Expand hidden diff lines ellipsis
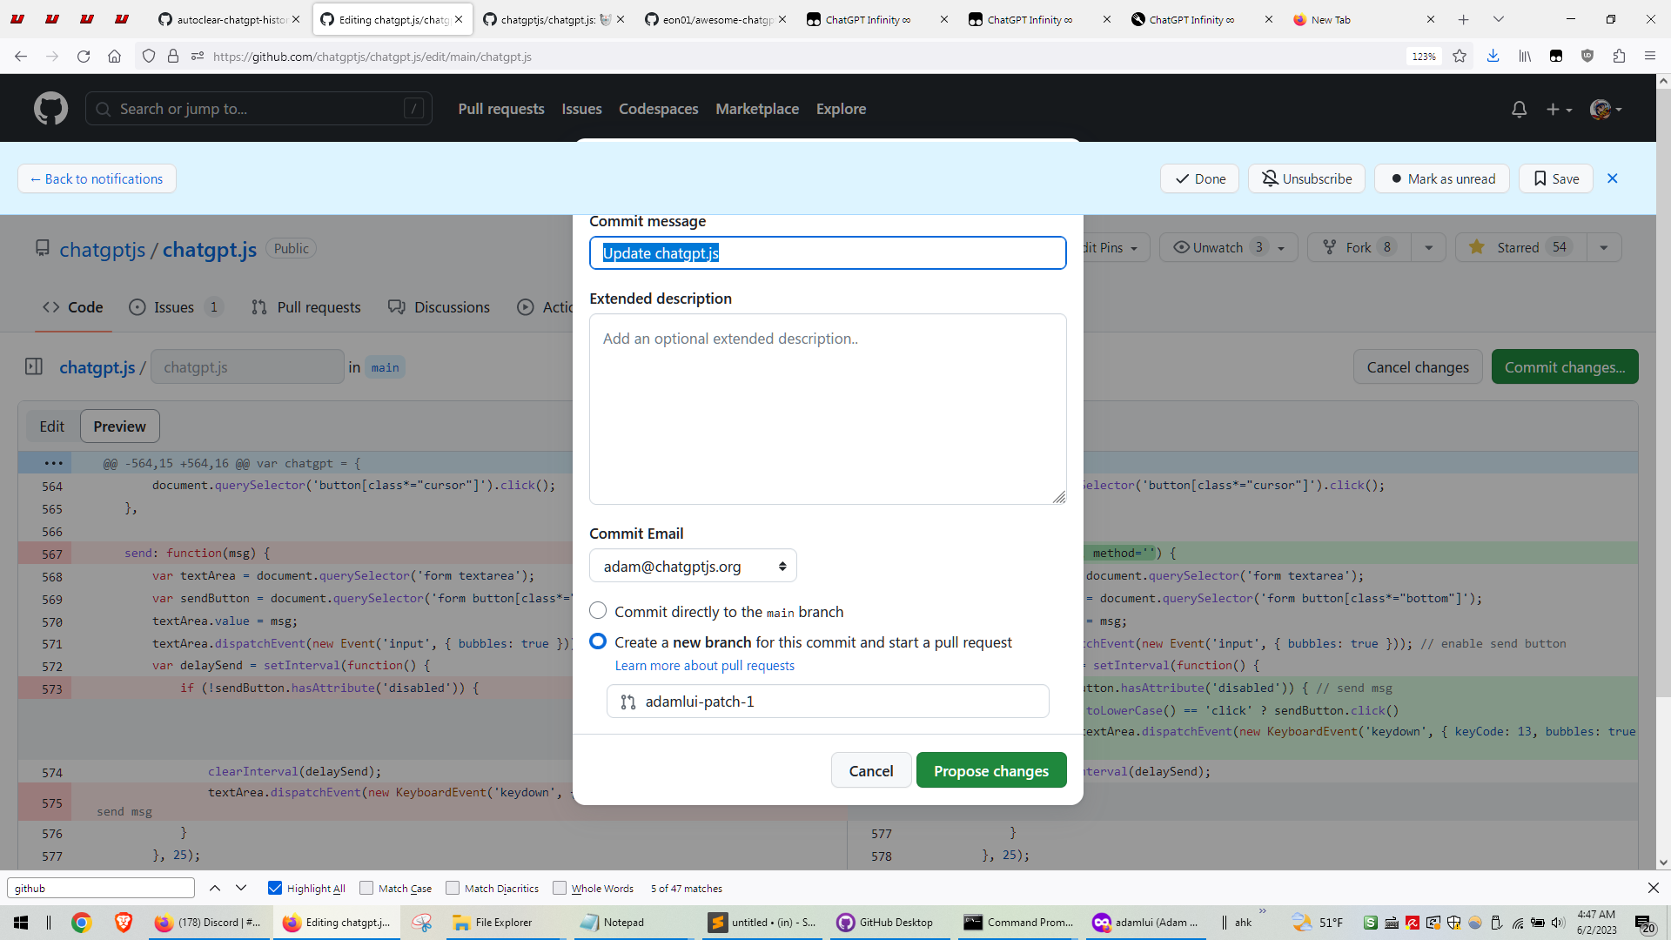 point(53,463)
